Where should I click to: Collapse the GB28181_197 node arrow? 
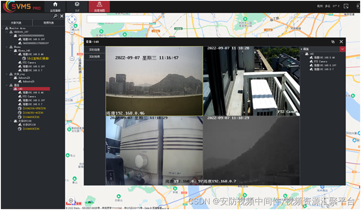tap(7, 32)
